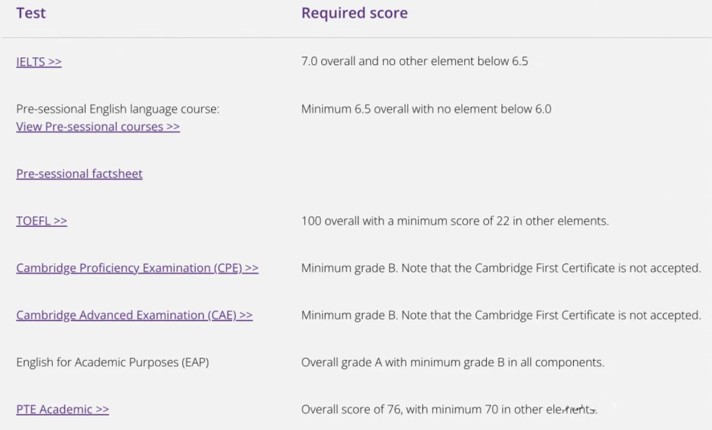Screen dimensions: 712x430
Task: Open the Cambridge Proficiency Examination (CPE) link
Action: [137, 268]
